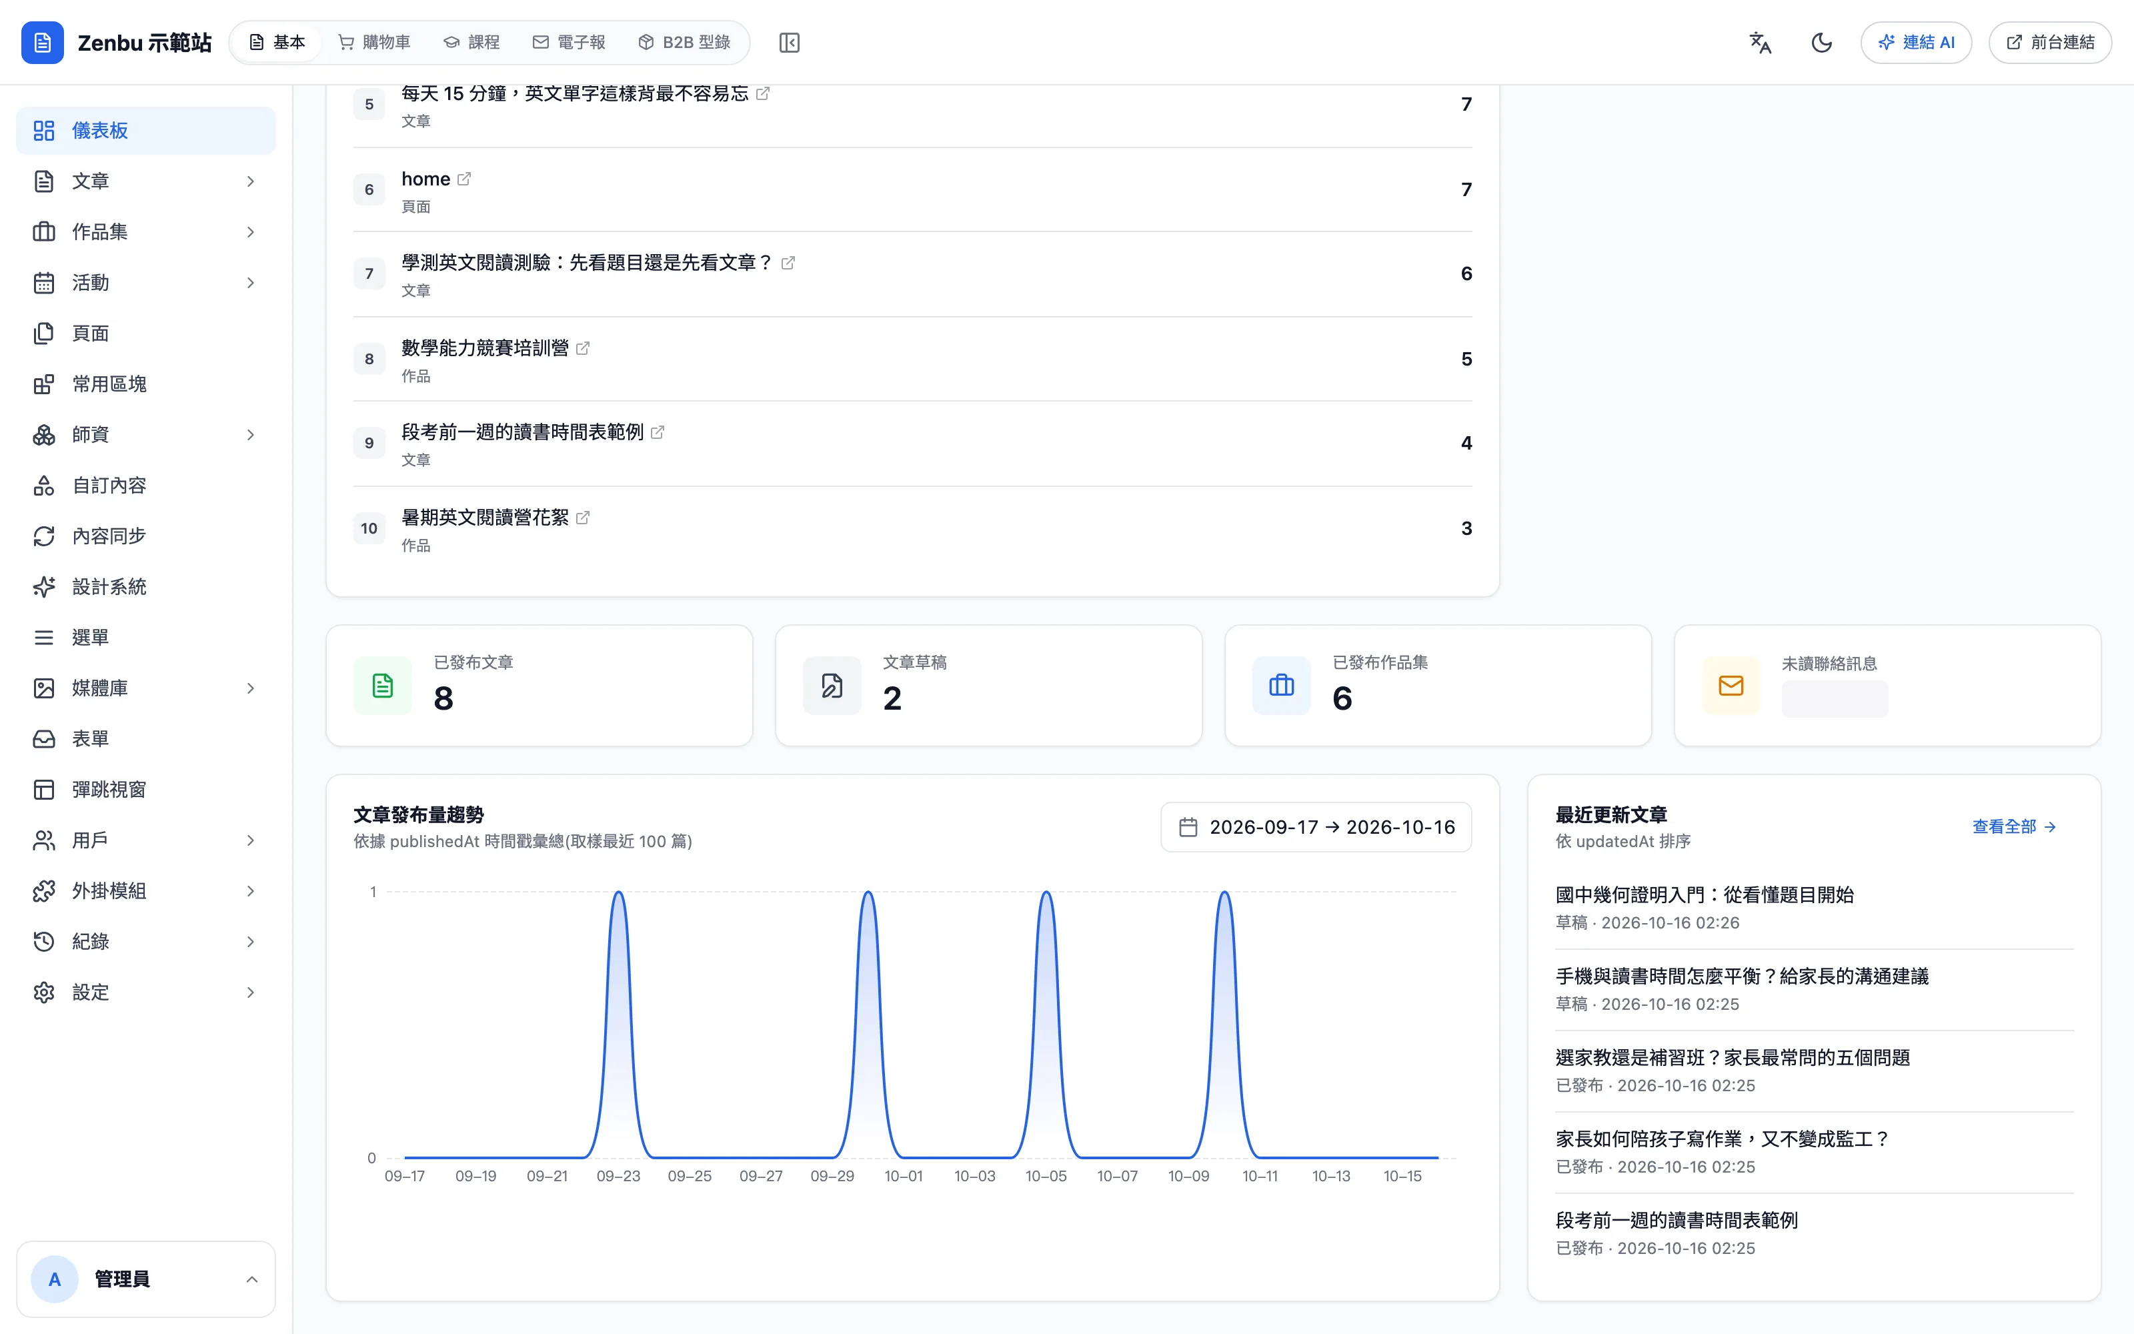Open the 管理員 account menu
The width and height of the screenshot is (2134, 1334).
pos(145,1279)
